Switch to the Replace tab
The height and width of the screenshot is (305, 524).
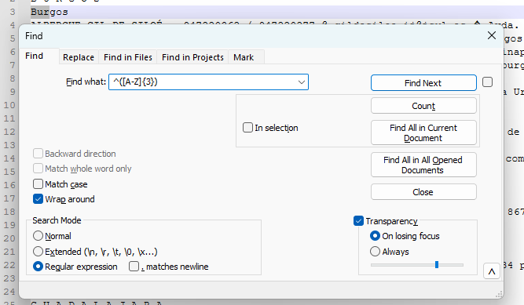tap(79, 57)
